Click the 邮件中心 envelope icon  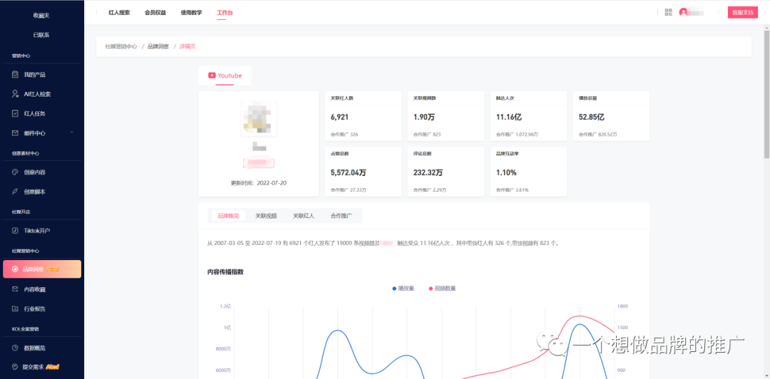tap(15, 133)
